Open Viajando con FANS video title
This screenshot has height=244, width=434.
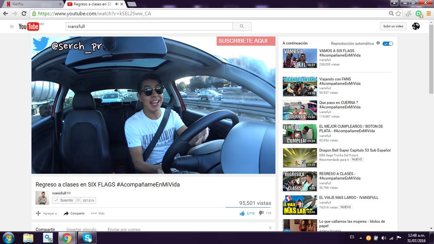[x=340, y=81]
